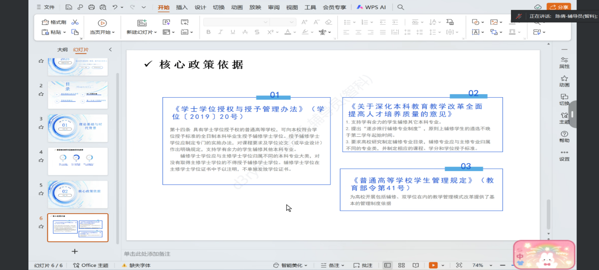Image resolution: width=599 pixels, height=270 pixels.
Task: Expand the New Slide (新建幻灯片) dropdown
Action: coord(156,32)
